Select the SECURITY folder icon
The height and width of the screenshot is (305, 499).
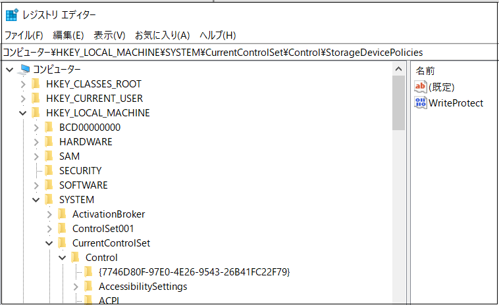pyautogui.click(x=49, y=171)
